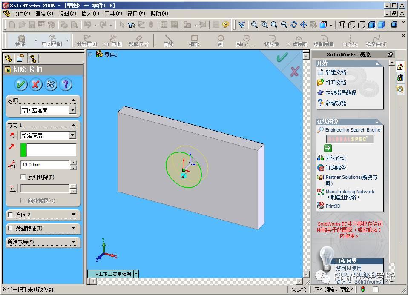Screen dimensions: 408x295
Task: Select the Circle 圆 sketch tool
Action: (220, 41)
